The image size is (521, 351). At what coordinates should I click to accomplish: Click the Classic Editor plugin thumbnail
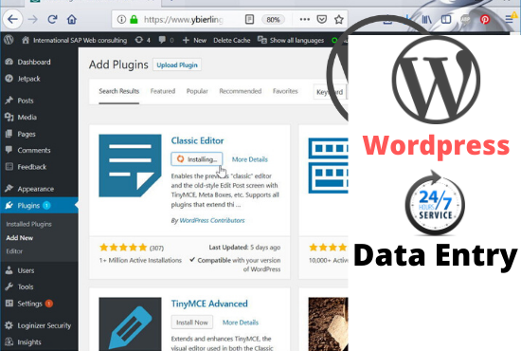click(130, 165)
